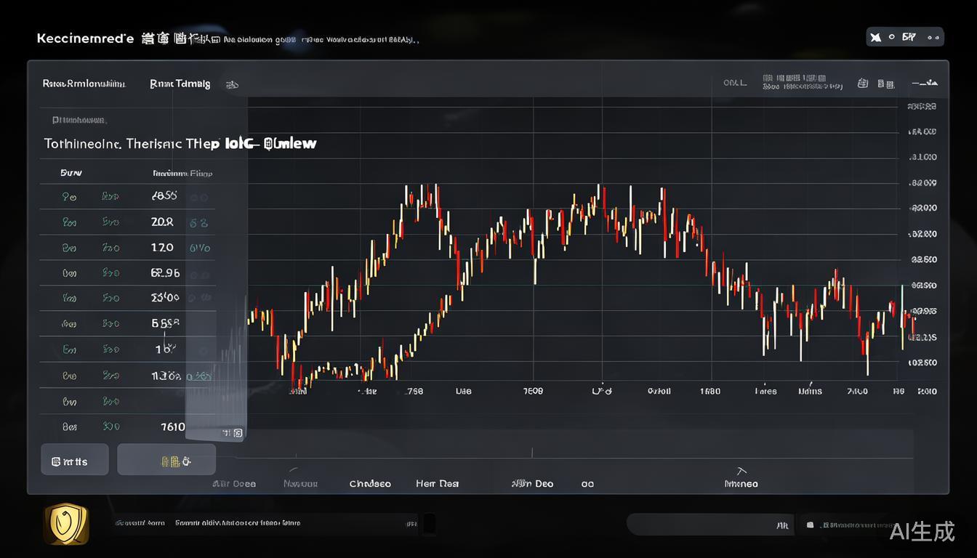
Task: Click the small icon right of the second header tab
Action: point(233,84)
